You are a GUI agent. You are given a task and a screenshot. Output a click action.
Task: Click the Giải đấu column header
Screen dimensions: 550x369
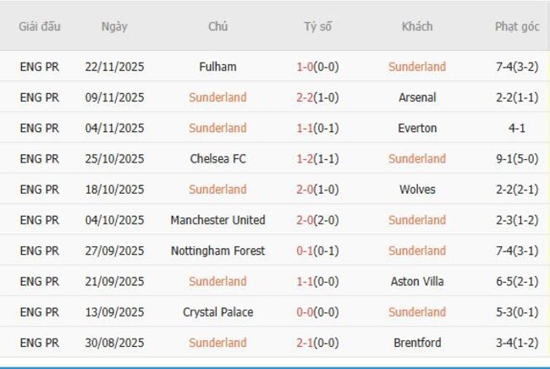pos(40,26)
